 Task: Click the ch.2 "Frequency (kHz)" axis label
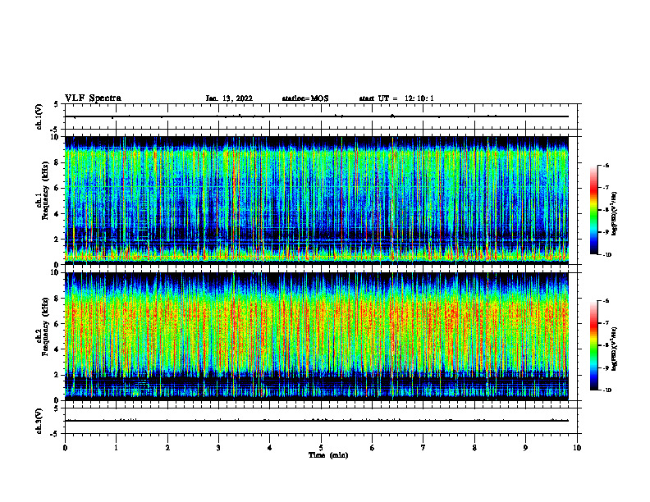[45, 326]
